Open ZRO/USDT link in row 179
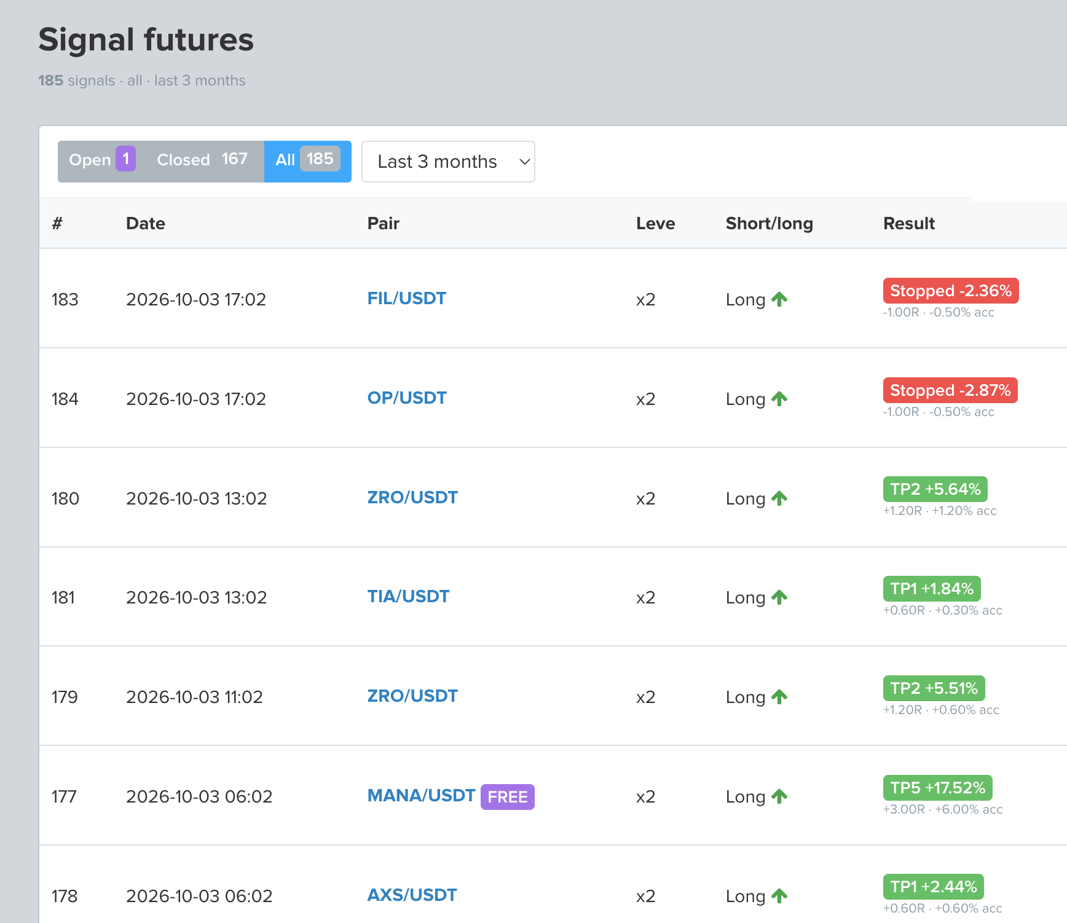The height and width of the screenshot is (923, 1067). click(412, 696)
